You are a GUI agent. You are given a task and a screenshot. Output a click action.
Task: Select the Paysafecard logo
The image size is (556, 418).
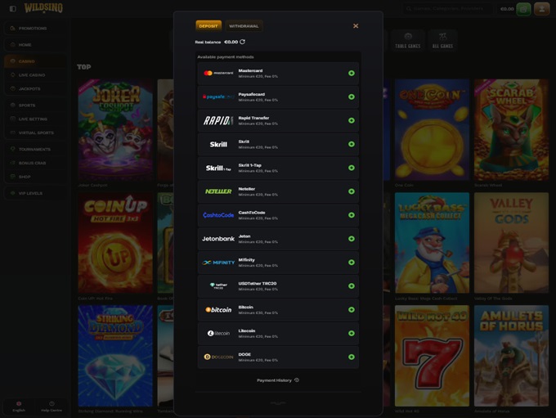(x=218, y=97)
